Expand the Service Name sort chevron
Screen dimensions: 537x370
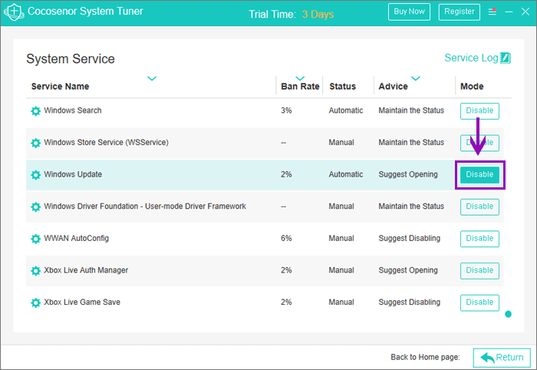click(152, 78)
